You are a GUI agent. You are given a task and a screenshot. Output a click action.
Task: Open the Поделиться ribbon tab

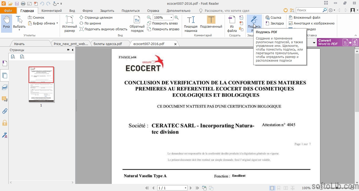130,11
